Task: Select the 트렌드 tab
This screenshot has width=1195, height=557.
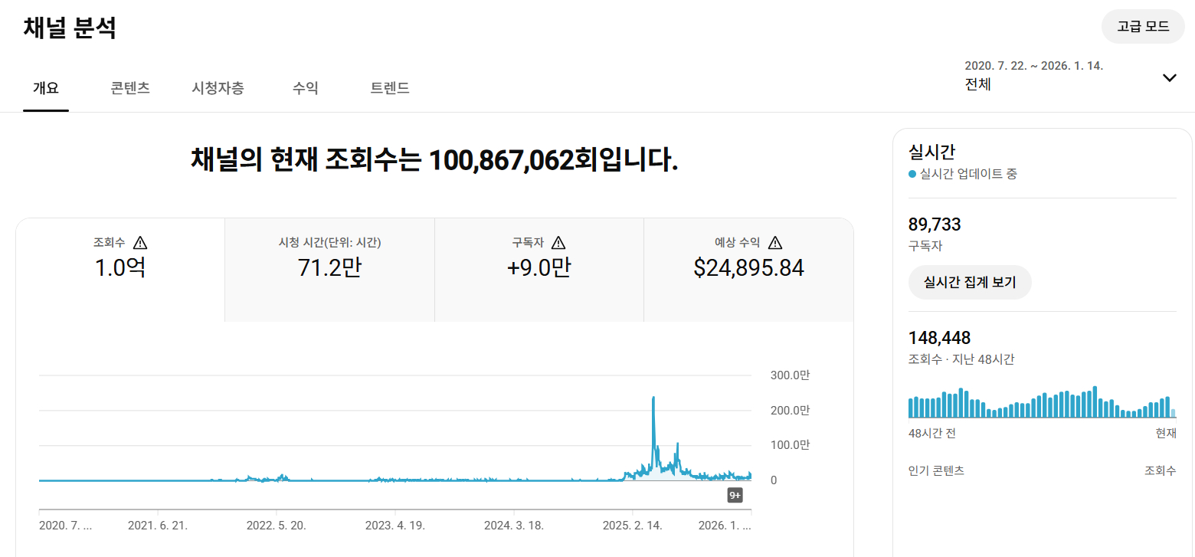Action: coord(390,88)
